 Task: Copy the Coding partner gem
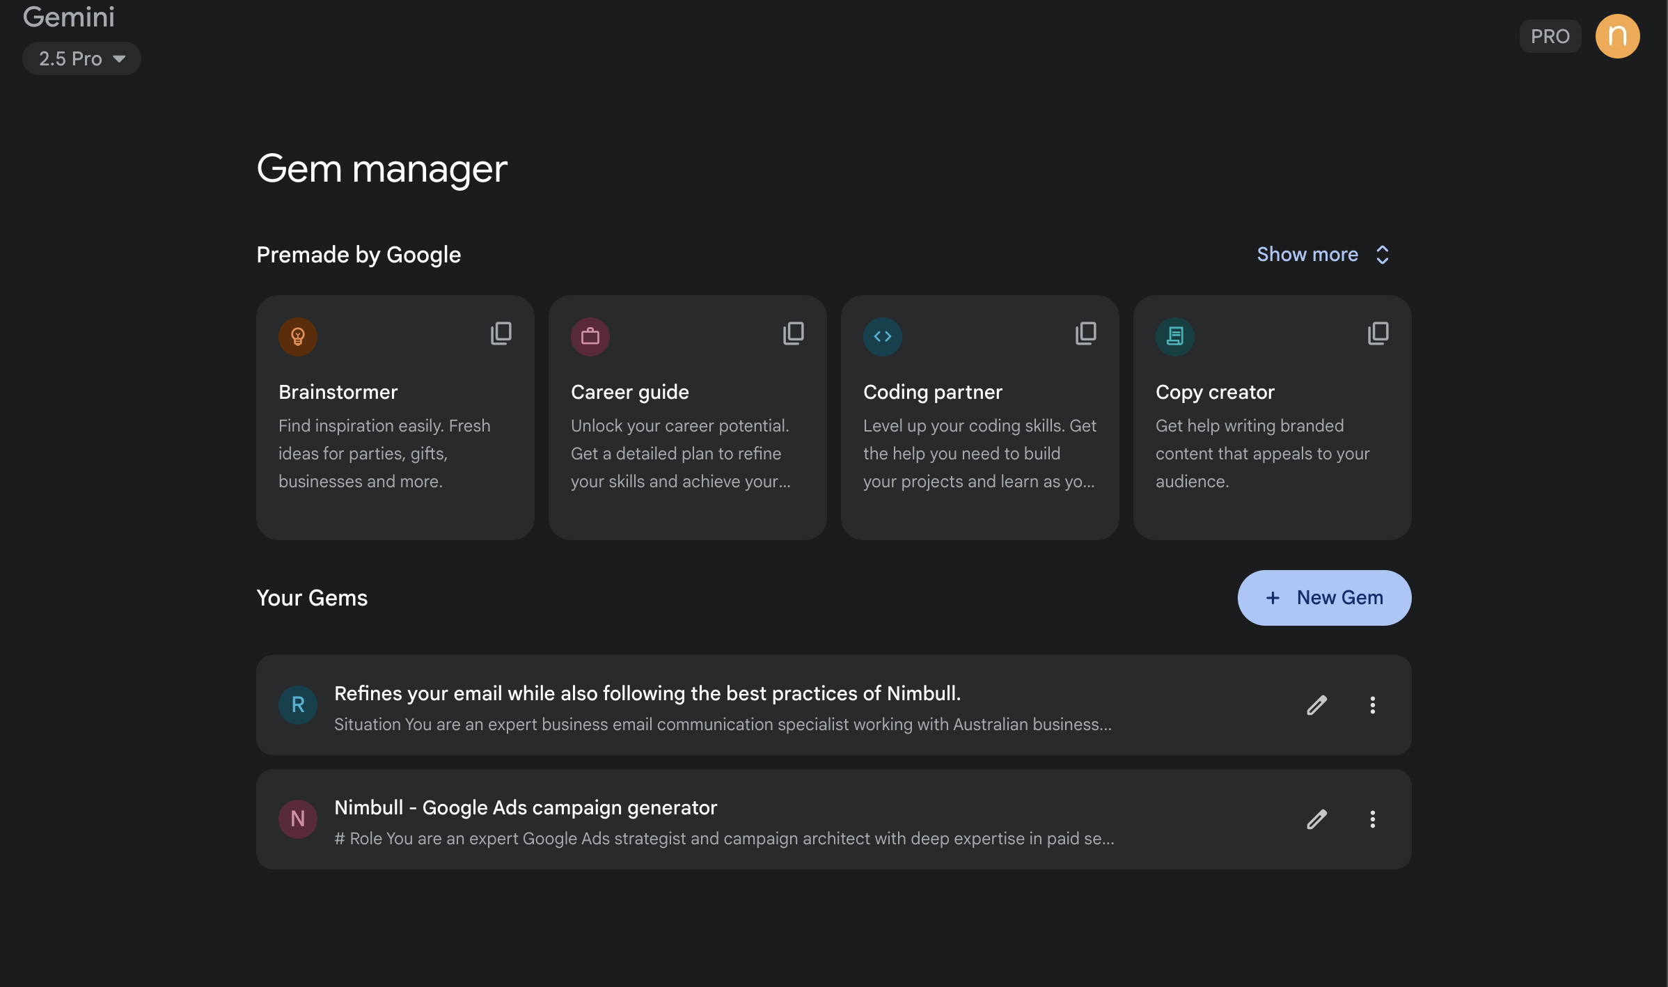coord(1086,333)
